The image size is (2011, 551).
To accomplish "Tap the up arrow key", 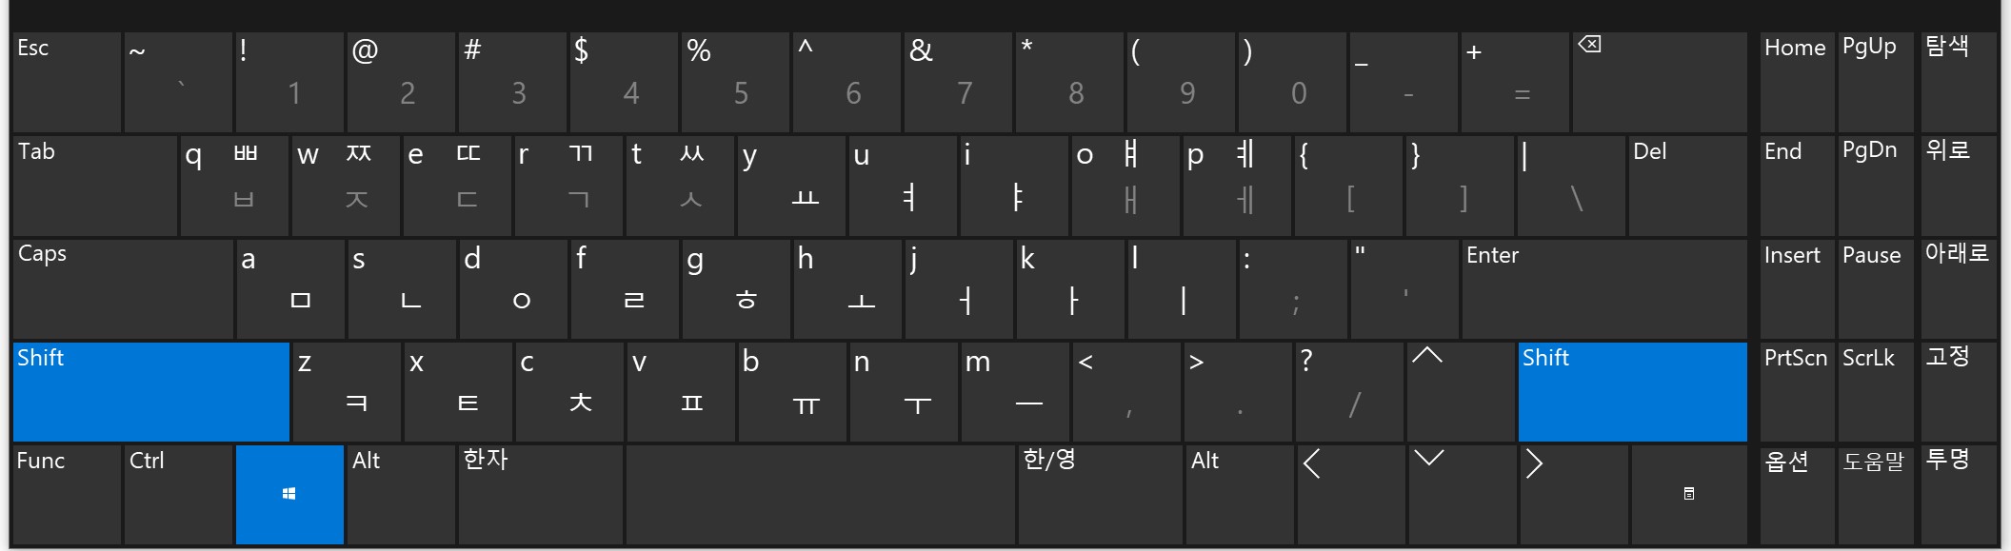I will coord(1462,392).
